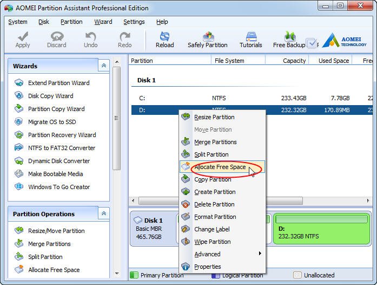Choose Merge Partitions from context menu

pyautogui.click(x=222, y=142)
